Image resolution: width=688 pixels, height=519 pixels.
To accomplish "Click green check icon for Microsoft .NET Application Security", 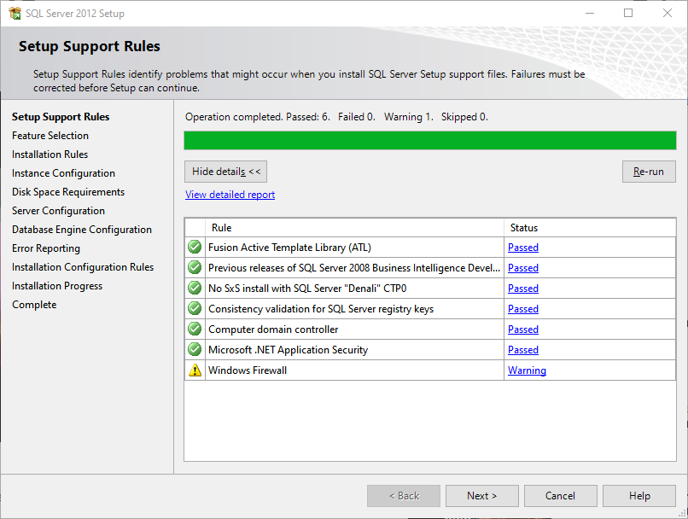I will 195,350.
